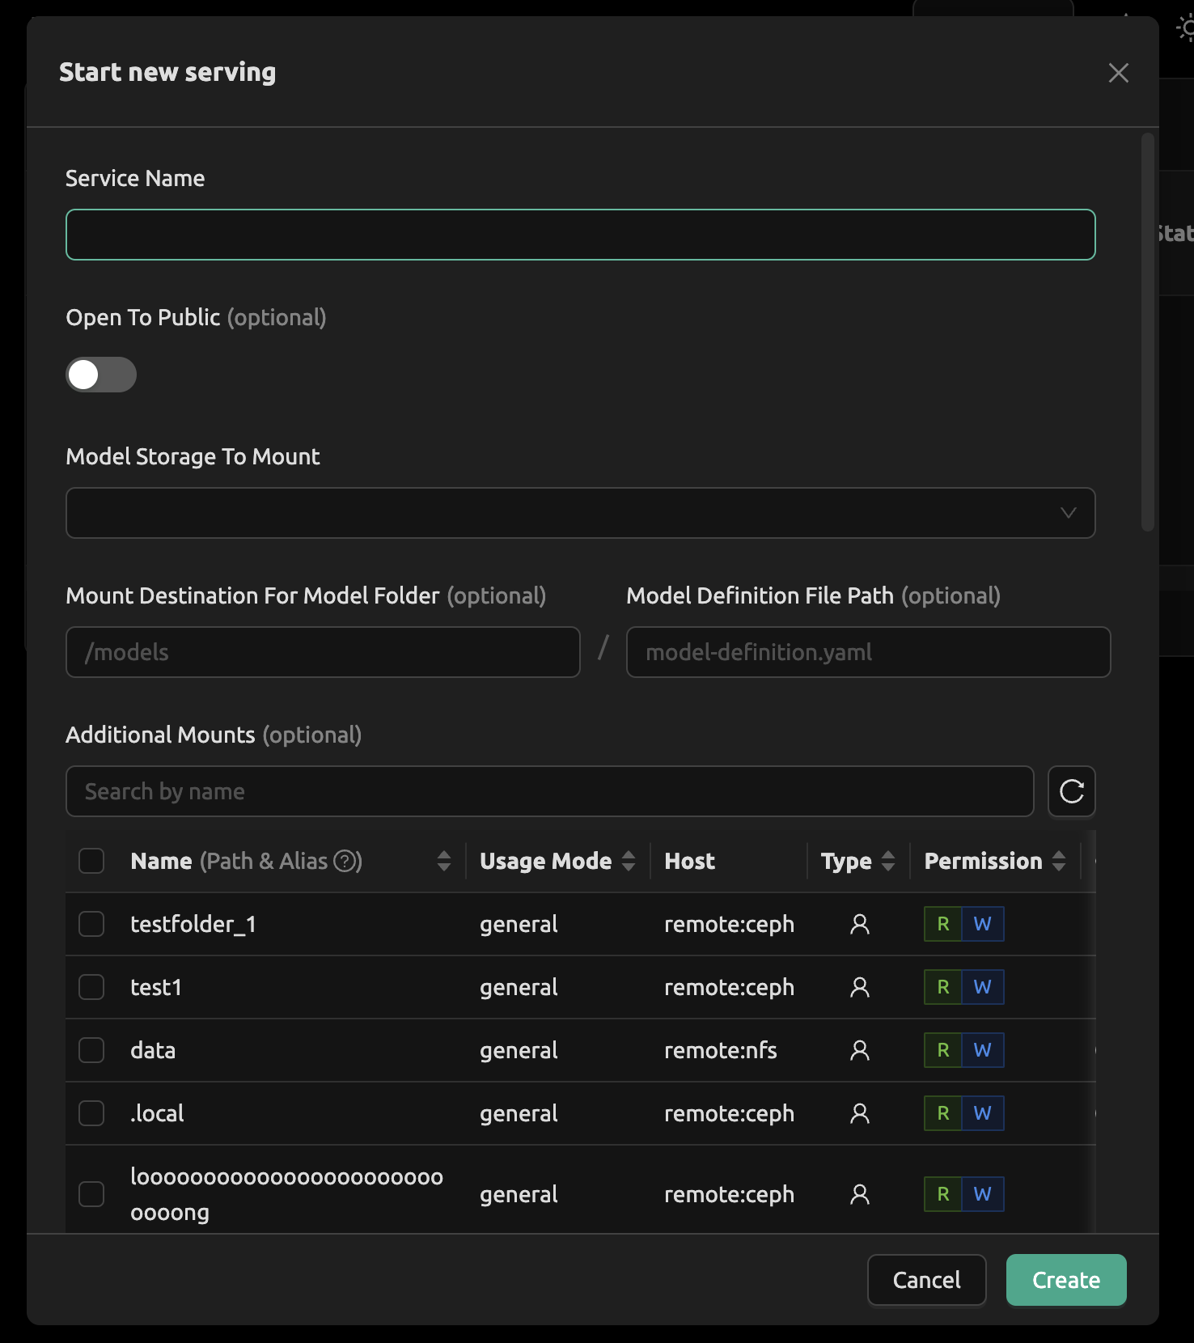This screenshot has height=1343, width=1194.
Task: Toggle the Open To Public switch
Action: (x=101, y=375)
